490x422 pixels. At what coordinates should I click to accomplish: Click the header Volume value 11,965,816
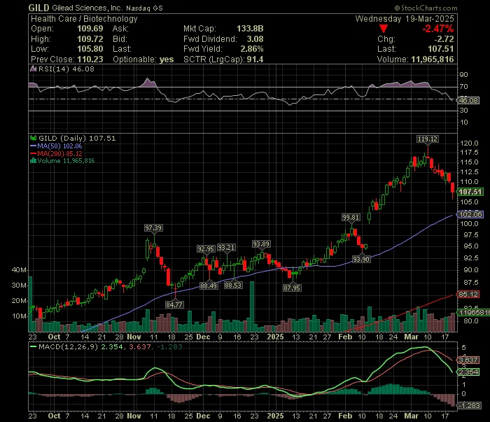[x=432, y=59]
